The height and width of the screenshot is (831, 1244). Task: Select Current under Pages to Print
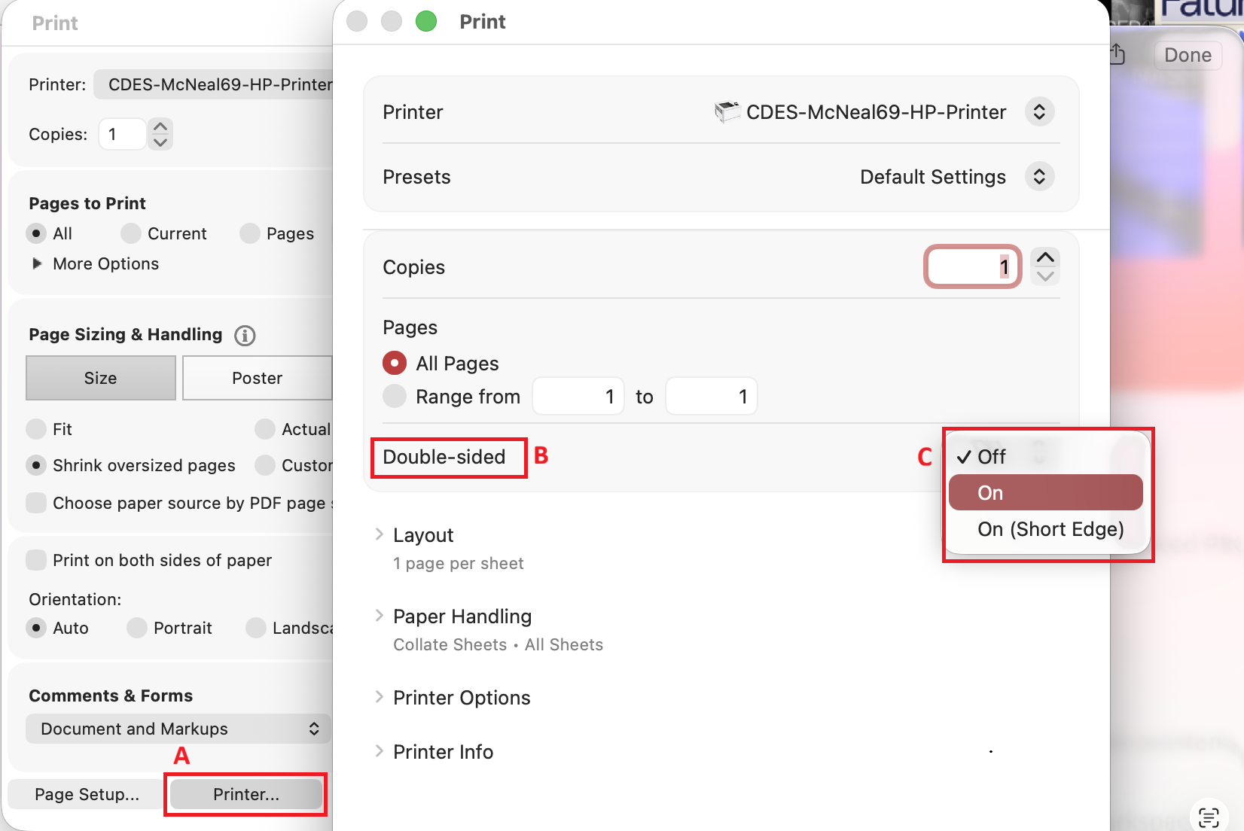point(131,233)
